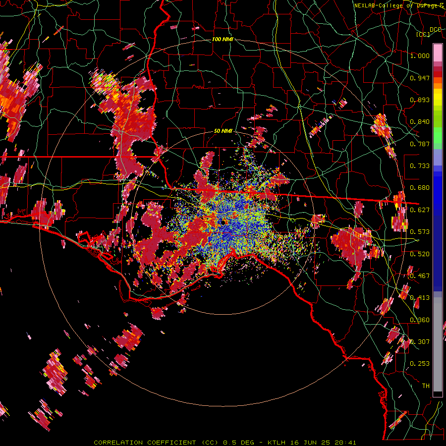The height and width of the screenshot is (446, 446).
Task: Select the 0.787 scale value
Action: pyautogui.click(x=420, y=144)
